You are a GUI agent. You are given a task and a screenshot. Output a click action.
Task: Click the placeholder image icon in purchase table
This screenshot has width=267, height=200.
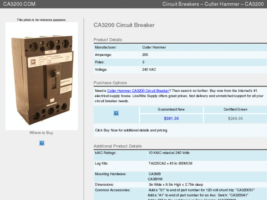[x=116, y=113]
